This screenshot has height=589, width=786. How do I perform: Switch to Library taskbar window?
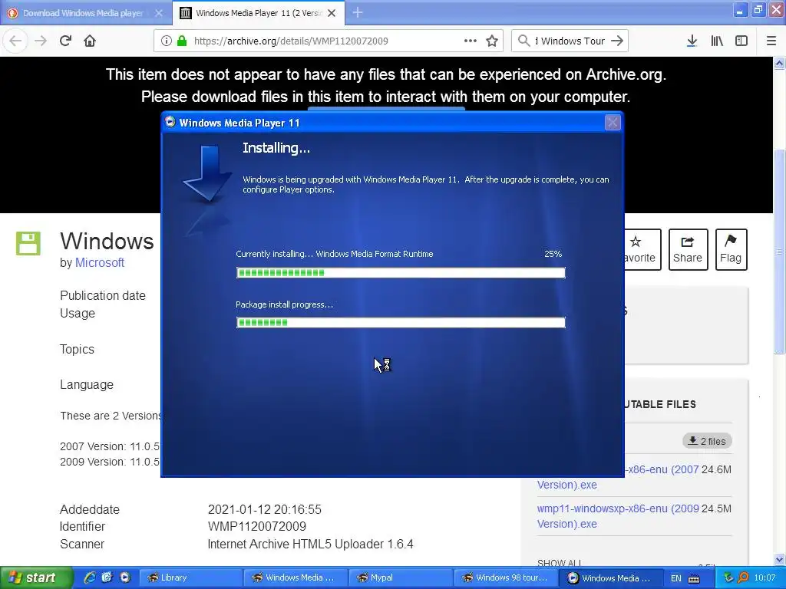190,577
